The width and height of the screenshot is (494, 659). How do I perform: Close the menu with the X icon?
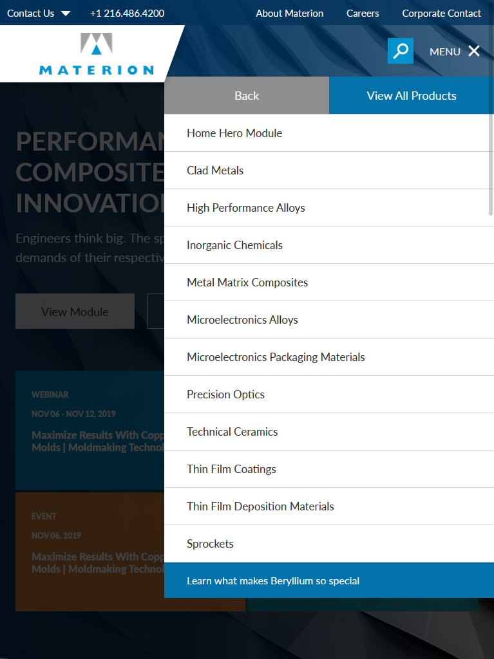(x=474, y=51)
